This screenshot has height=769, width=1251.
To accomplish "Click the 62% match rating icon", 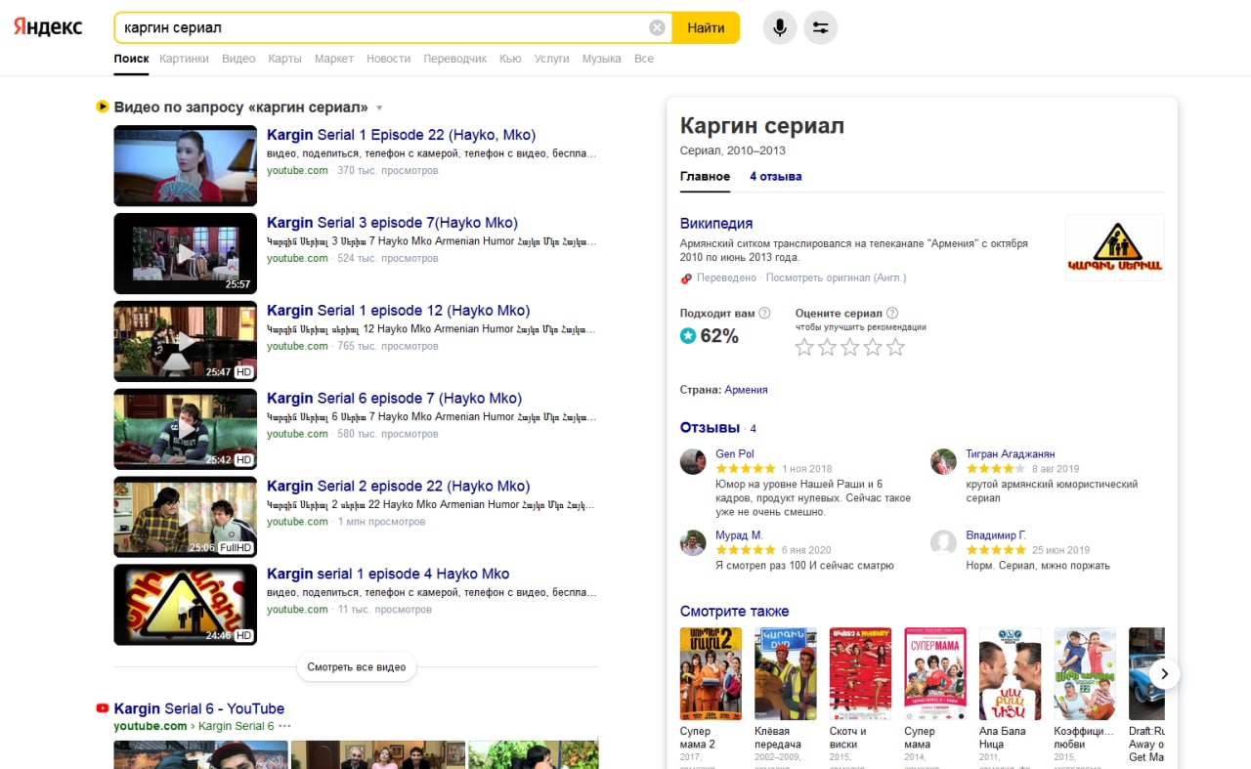I will pyautogui.click(x=688, y=336).
